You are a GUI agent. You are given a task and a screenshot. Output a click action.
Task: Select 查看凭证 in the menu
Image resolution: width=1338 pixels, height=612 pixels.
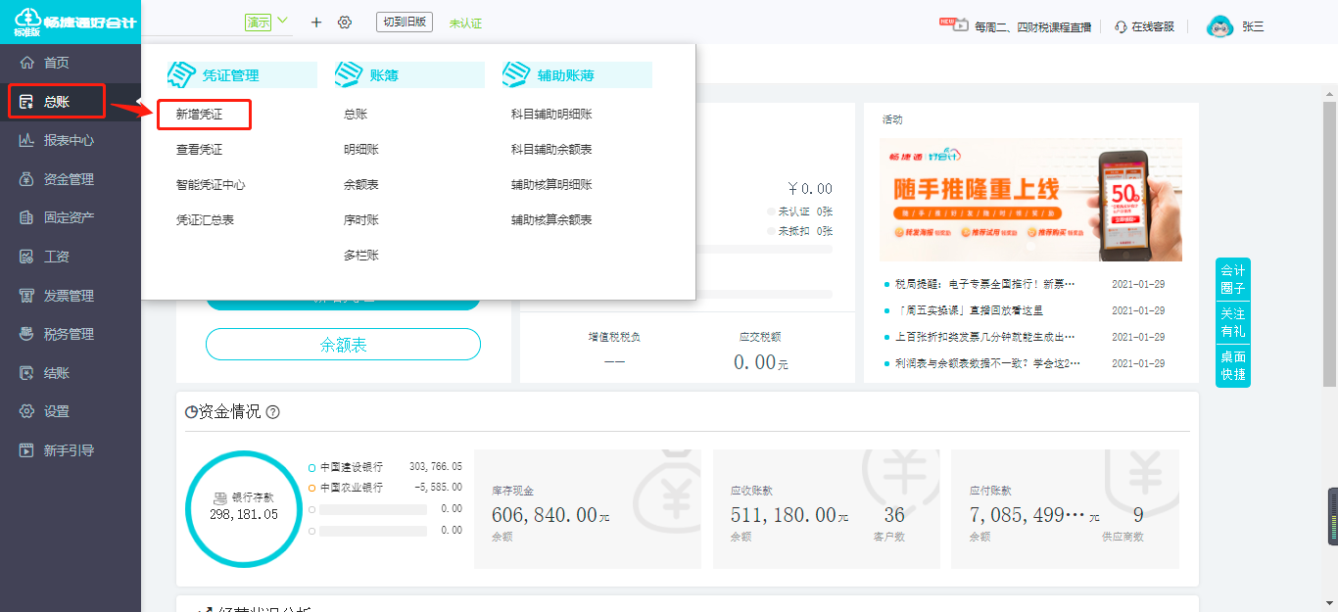pyautogui.click(x=199, y=150)
